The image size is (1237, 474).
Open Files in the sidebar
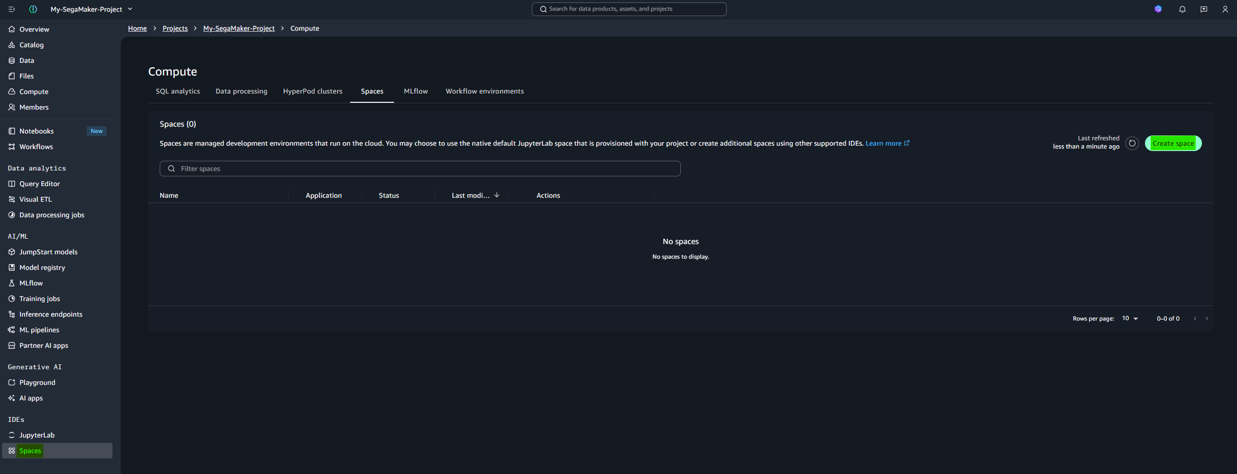pyautogui.click(x=57, y=76)
